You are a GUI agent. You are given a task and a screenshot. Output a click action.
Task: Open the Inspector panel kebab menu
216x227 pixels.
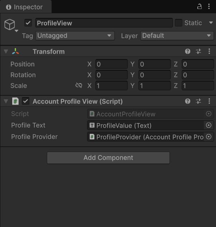tap(209, 6)
